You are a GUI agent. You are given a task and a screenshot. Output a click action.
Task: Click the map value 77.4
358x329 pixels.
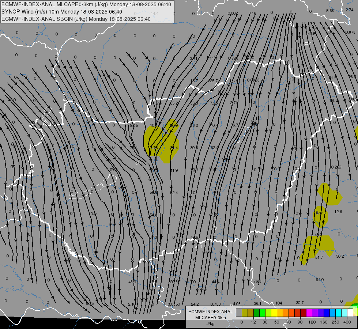(134, 148)
